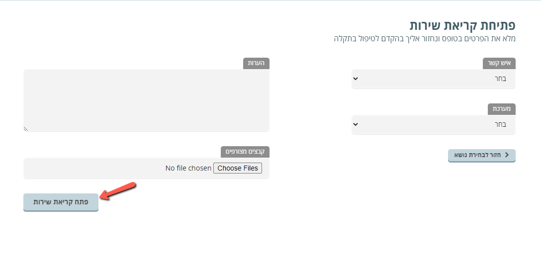Click the חזור לבחירת נושא button
This screenshot has width=541, height=267.
tap(482, 155)
